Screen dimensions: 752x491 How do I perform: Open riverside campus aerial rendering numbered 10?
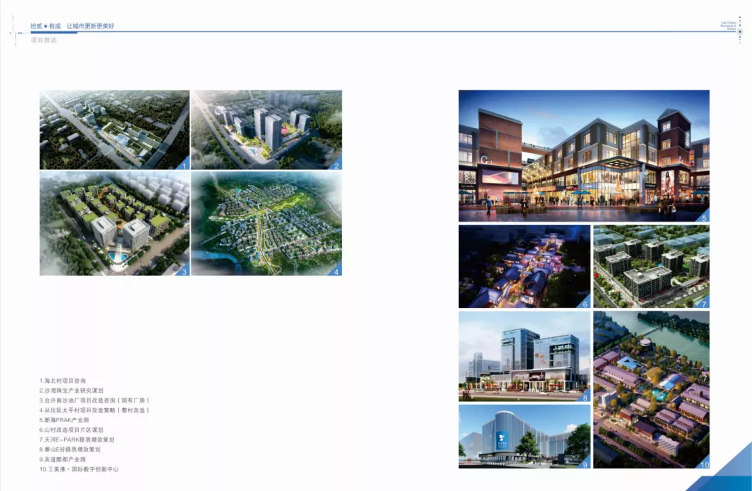click(x=651, y=390)
